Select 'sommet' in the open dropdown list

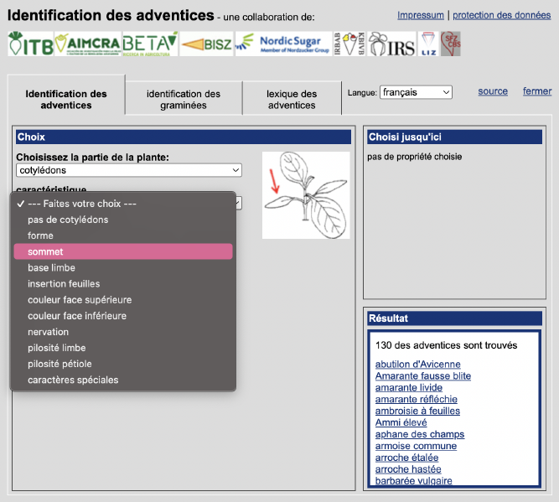coord(122,251)
